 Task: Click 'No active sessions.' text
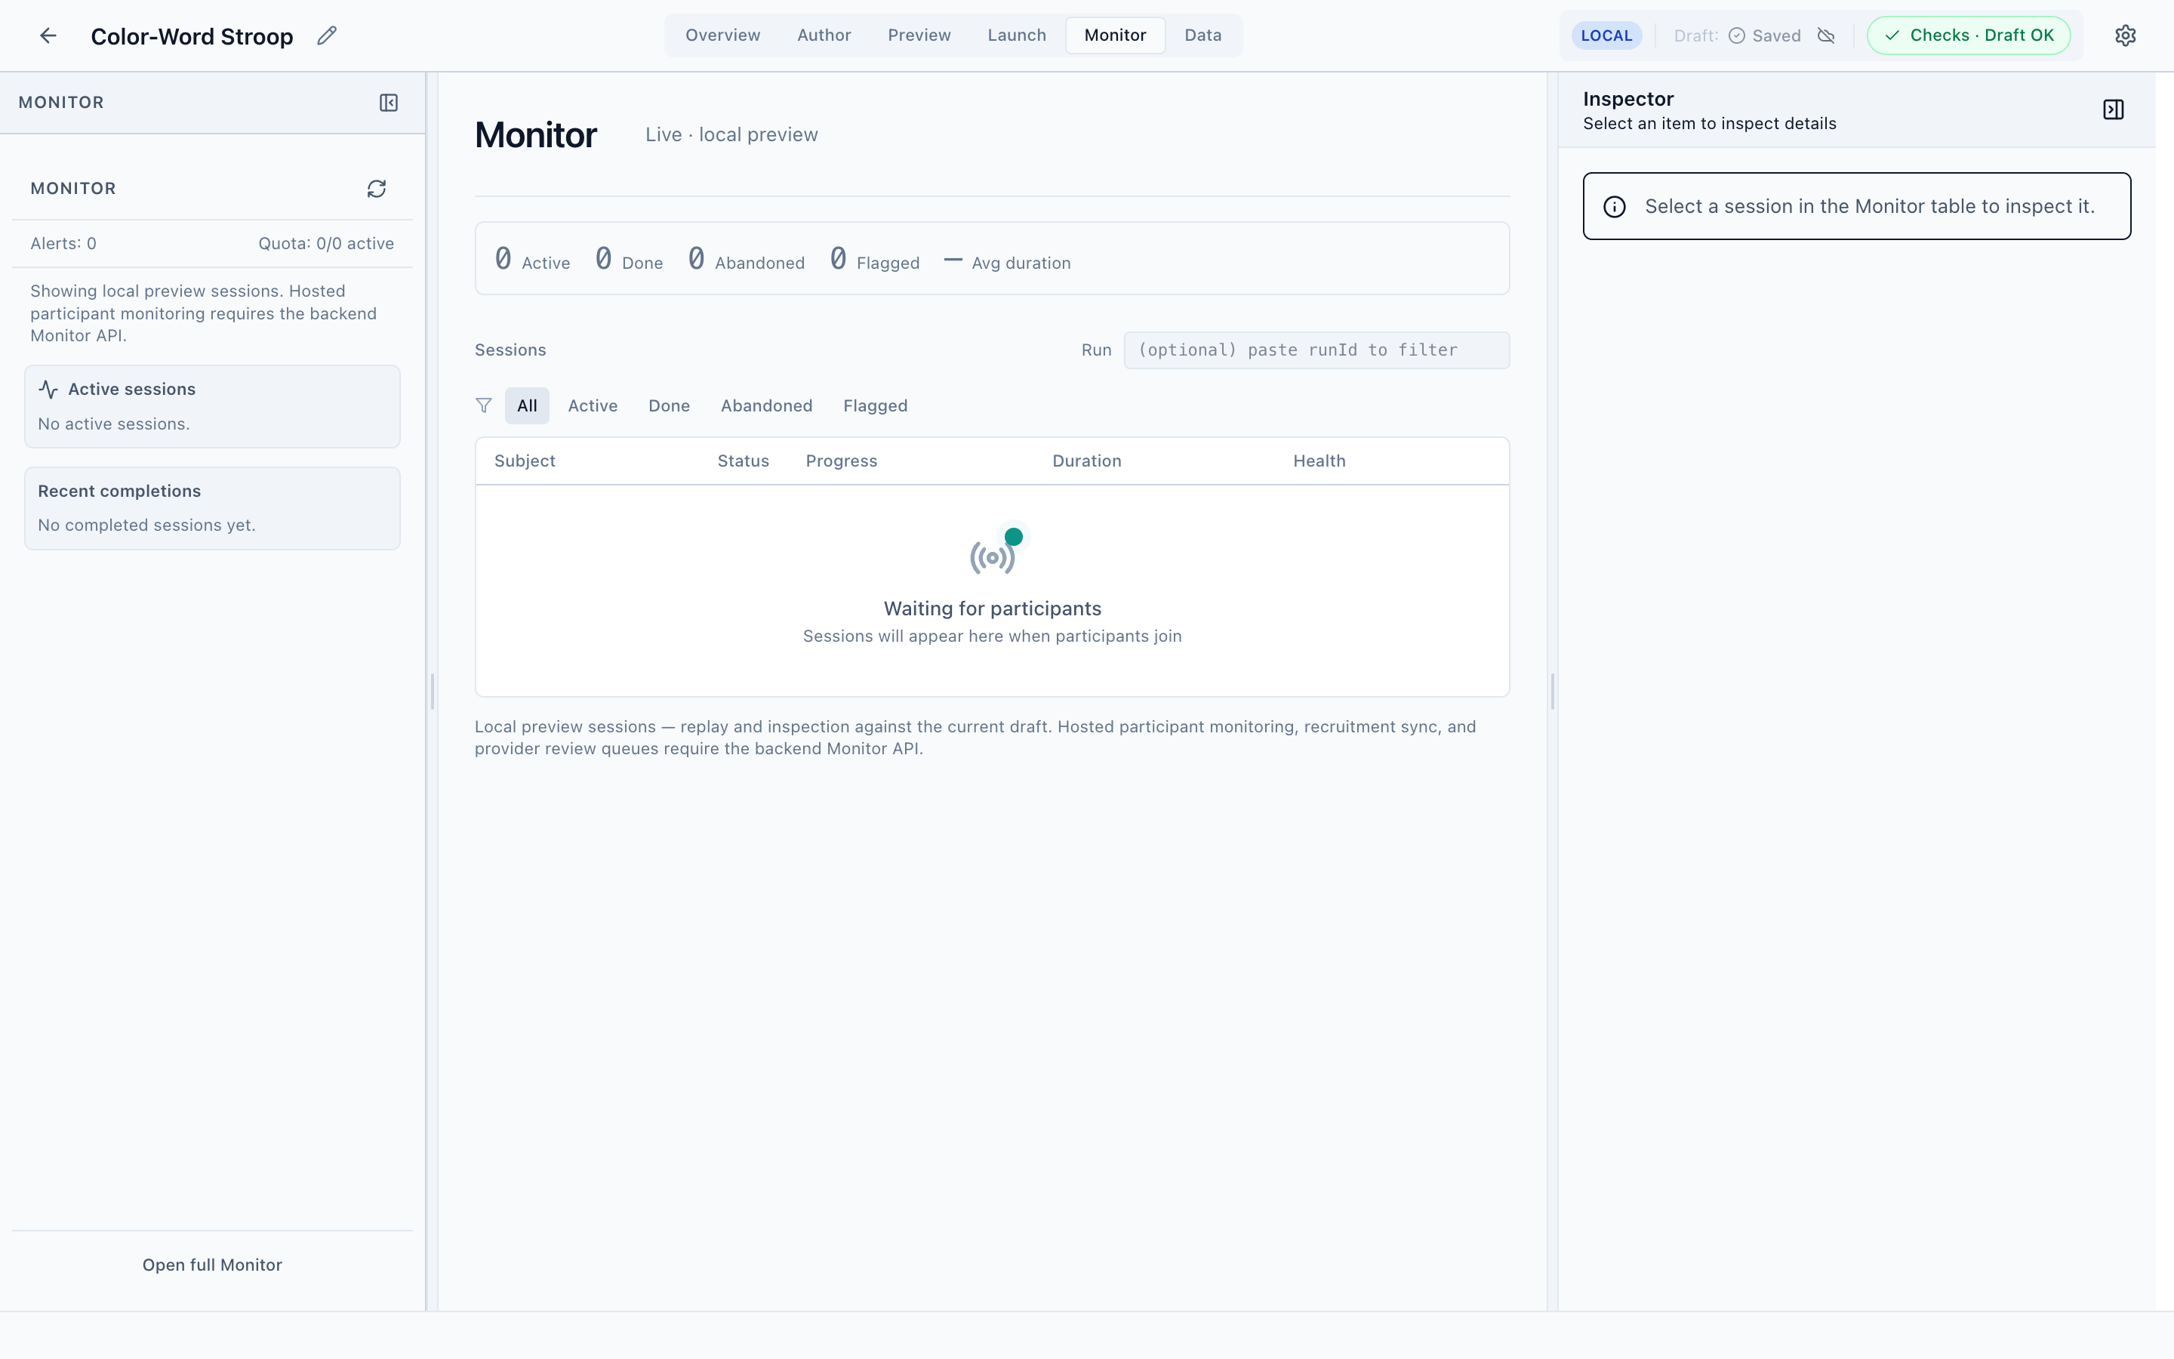pyautogui.click(x=113, y=424)
